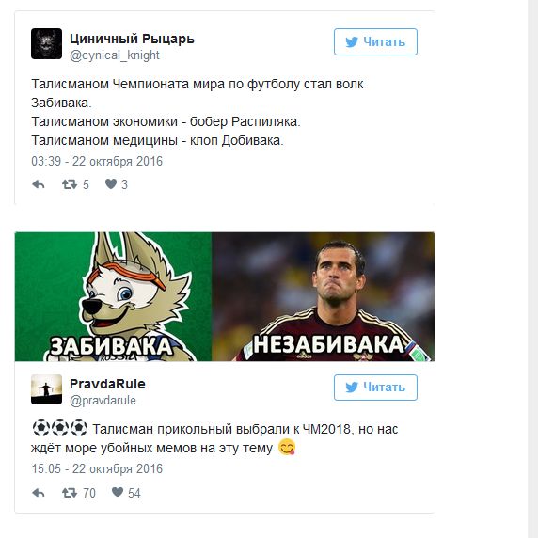The image size is (538, 538).
Task: Open the Циничный Рыцарь display name
Action: coord(132,40)
